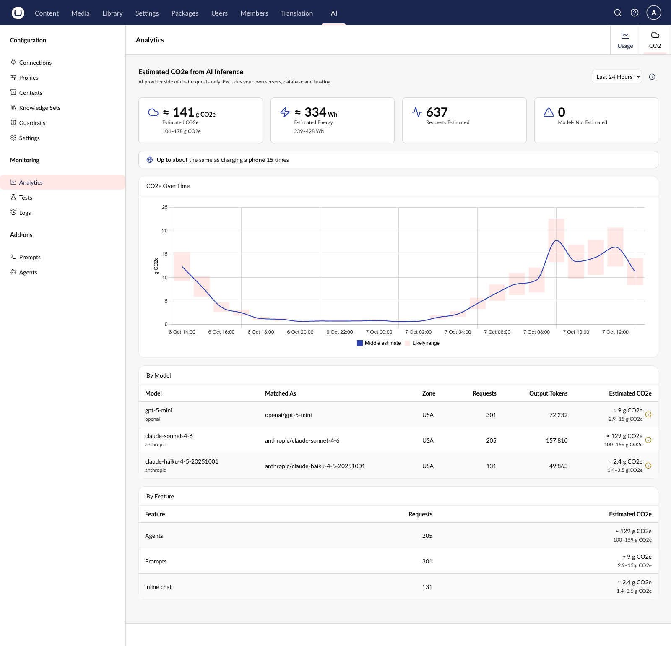This screenshot has width=671, height=646.
Task: Click the Connections plug icon
Action: [x=13, y=62]
